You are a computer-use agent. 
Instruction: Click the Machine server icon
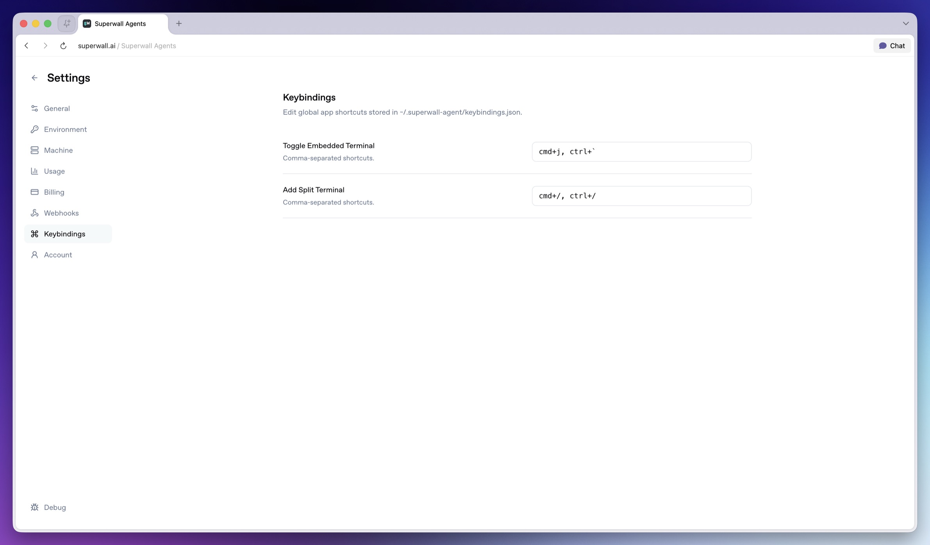34,150
